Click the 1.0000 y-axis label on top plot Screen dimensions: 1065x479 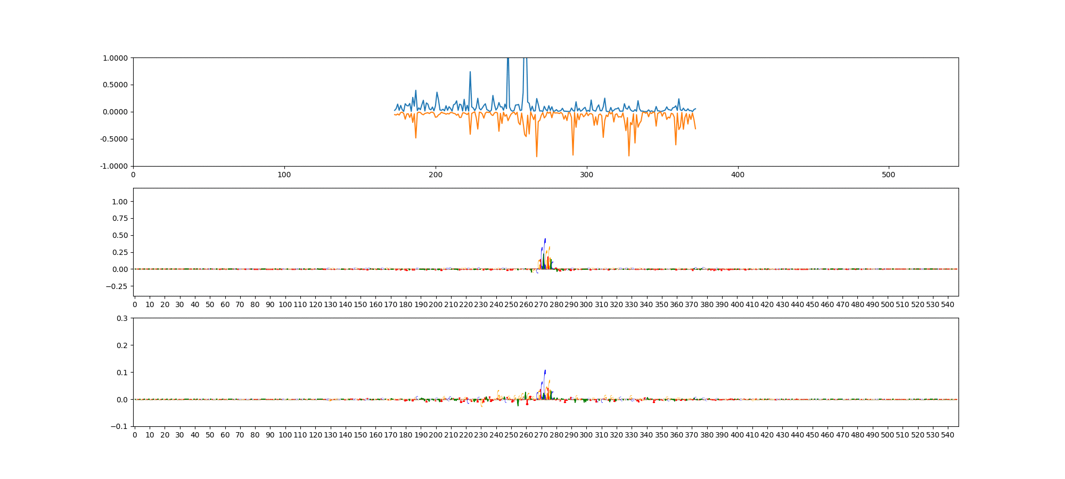(x=115, y=58)
